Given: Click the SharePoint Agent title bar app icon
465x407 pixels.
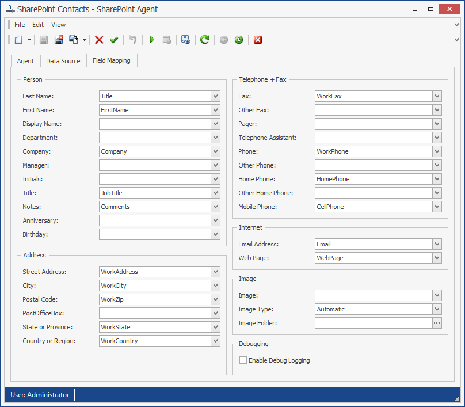Looking at the screenshot, I should click(10, 9).
